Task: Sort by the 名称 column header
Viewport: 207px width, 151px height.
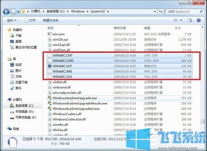Action: [x=50, y=28]
